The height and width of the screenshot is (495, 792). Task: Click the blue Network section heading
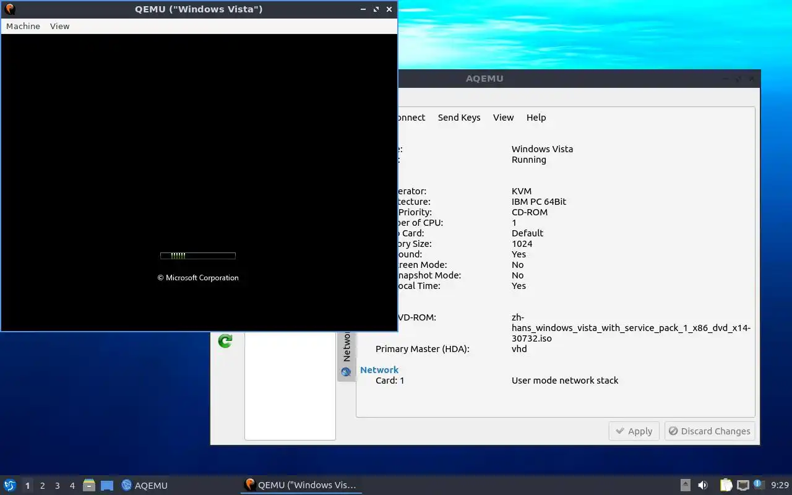(x=379, y=370)
